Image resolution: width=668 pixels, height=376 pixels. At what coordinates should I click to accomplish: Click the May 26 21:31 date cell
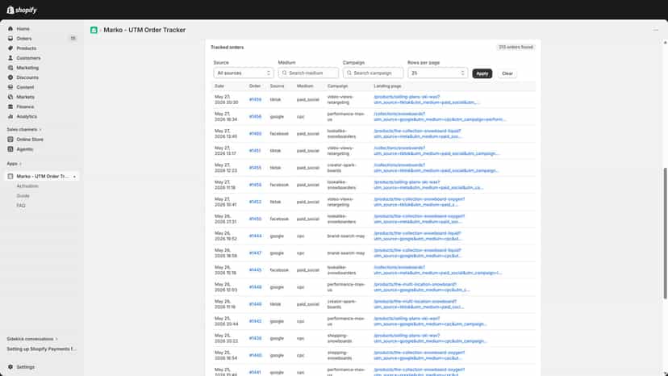(x=225, y=219)
